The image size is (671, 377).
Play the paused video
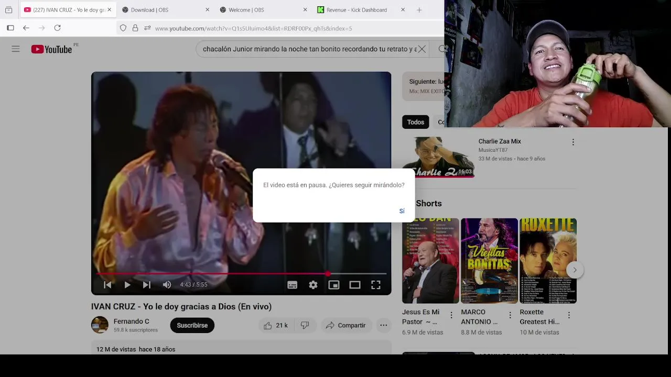click(127, 285)
